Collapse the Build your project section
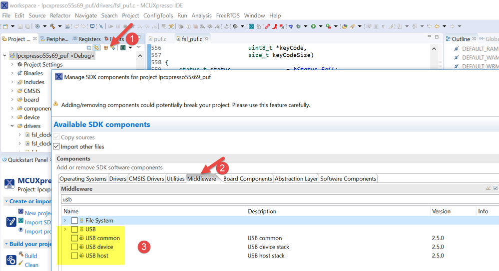499x271 pixels. click(6, 244)
